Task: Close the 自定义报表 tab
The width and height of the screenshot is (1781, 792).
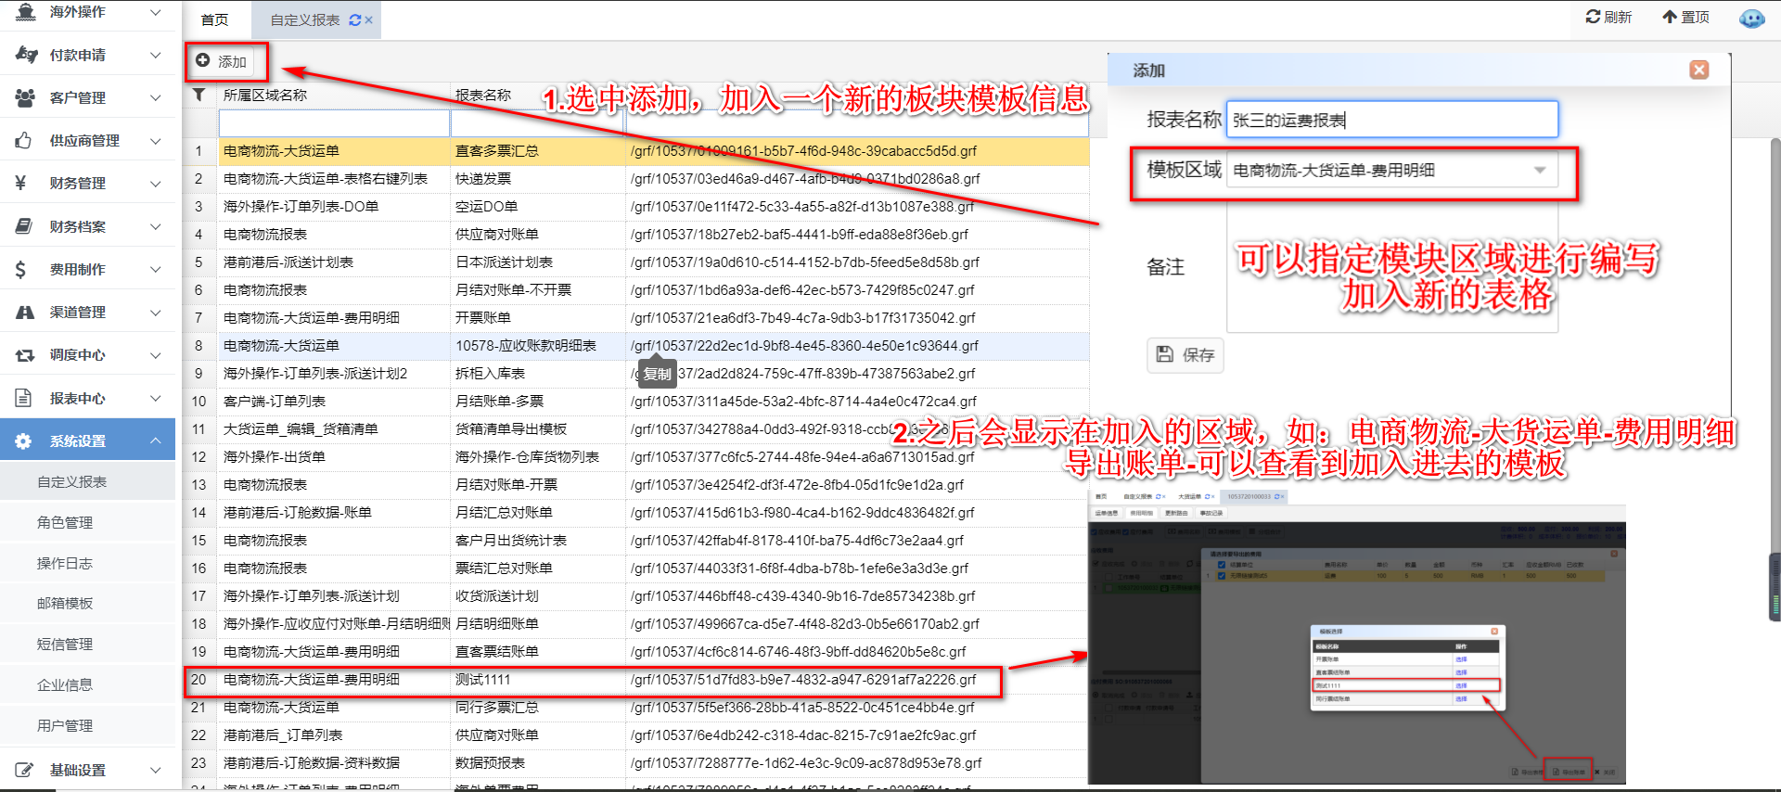Action: tap(369, 19)
